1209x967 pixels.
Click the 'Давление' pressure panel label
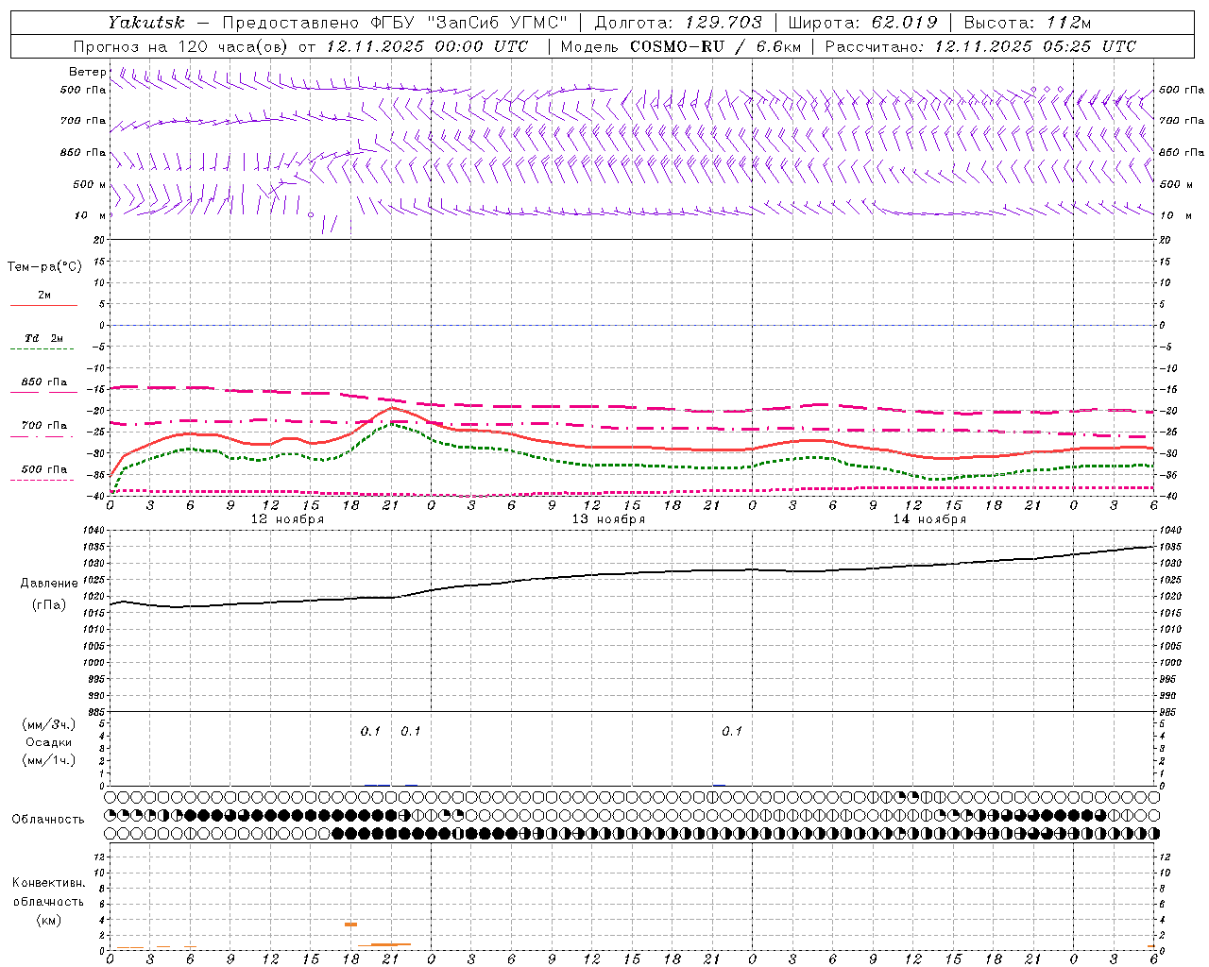click(x=49, y=584)
